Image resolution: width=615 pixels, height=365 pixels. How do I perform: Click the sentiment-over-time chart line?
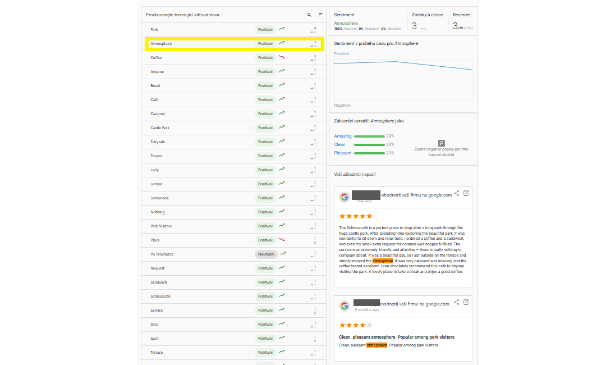pyautogui.click(x=396, y=62)
